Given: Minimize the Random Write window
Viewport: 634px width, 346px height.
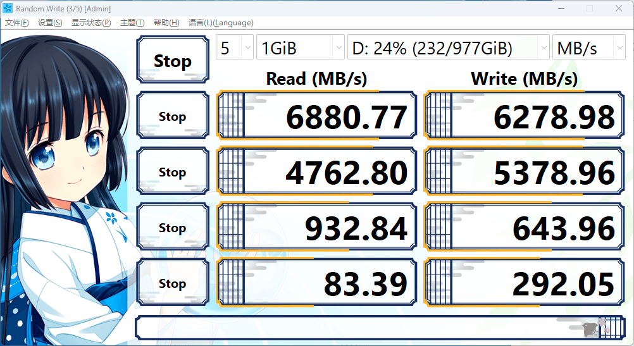Looking at the screenshot, I should click(561, 8).
